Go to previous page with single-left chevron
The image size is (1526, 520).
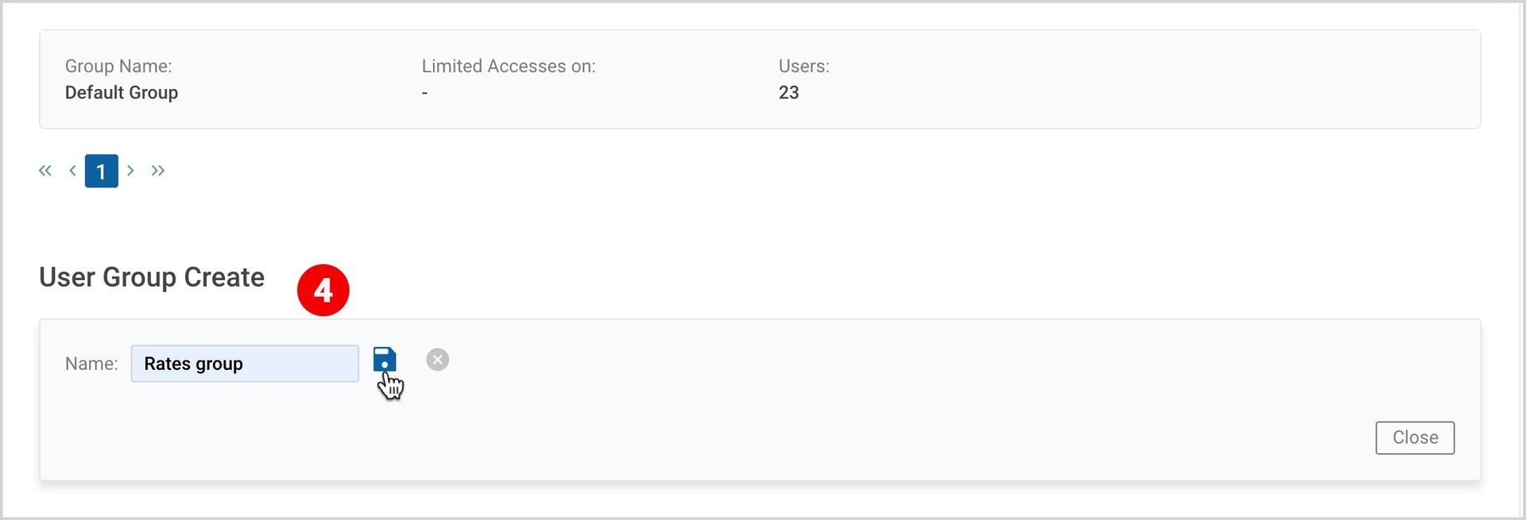(72, 171)
